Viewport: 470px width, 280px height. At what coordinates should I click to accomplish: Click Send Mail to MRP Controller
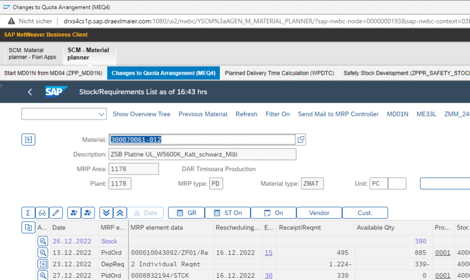coord(338,114)
